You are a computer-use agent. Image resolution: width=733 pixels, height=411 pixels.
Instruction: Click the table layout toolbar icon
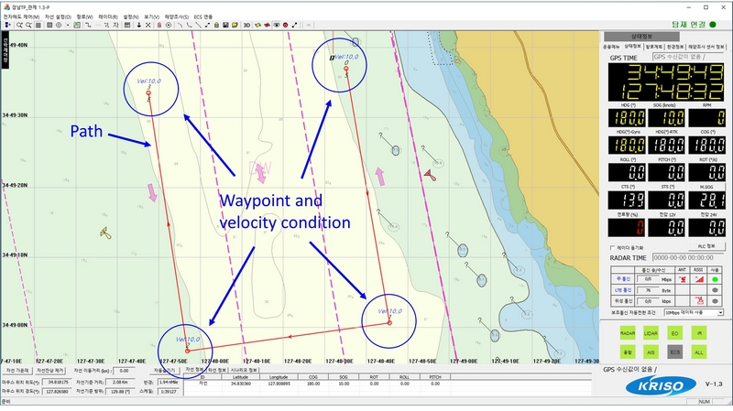point(127,26)
